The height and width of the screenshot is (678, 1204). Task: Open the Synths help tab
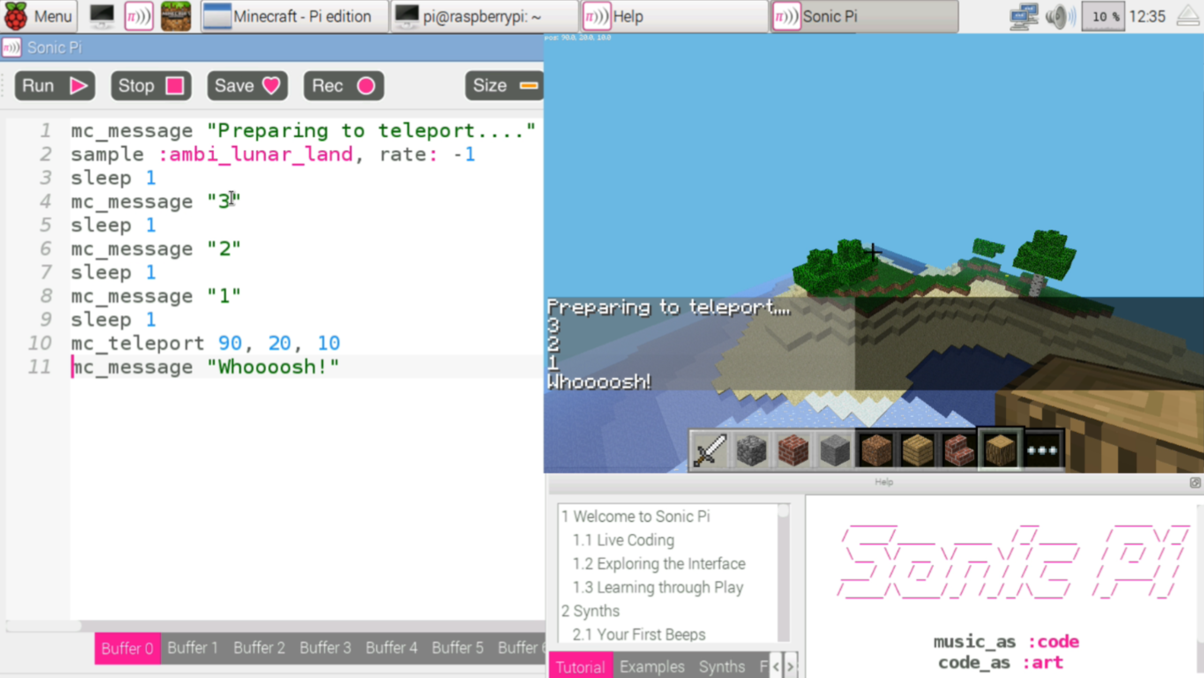tap(722, 666)
